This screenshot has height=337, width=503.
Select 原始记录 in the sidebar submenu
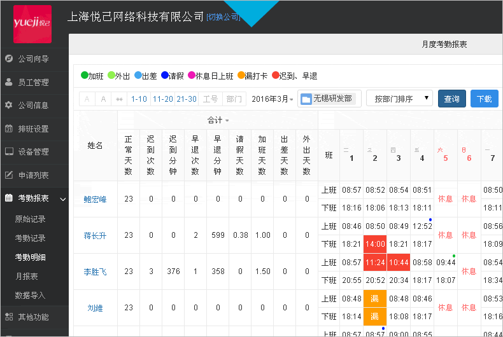tap(30, 219)
